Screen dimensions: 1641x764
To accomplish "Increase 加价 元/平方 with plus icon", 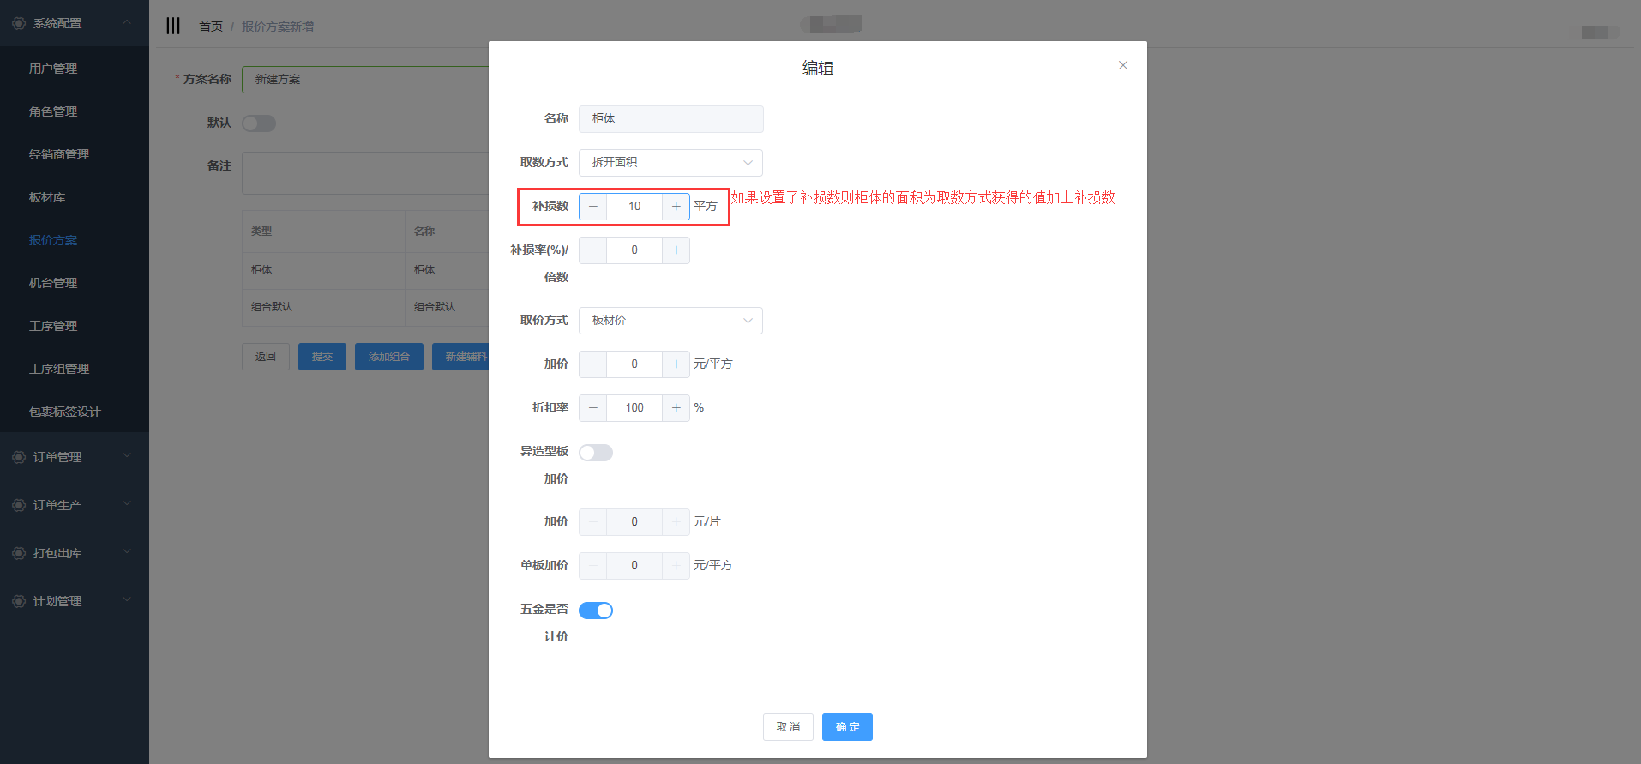I will pos(676,364).
